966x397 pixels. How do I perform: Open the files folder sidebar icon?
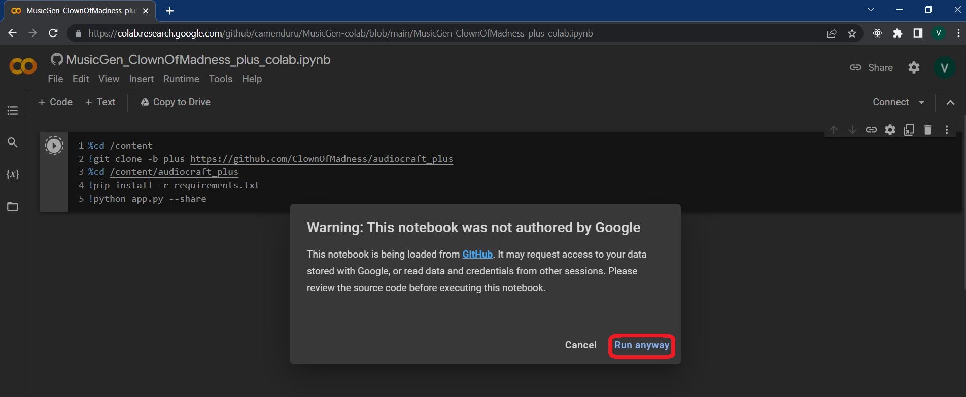pyautogui.click(x=13, y=207)
